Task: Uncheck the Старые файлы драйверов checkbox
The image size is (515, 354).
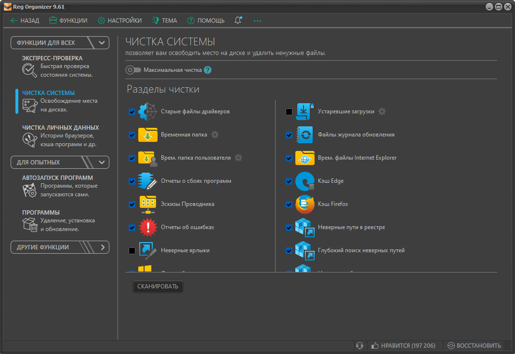Action: pyautogui.click(x=132, y=112)
